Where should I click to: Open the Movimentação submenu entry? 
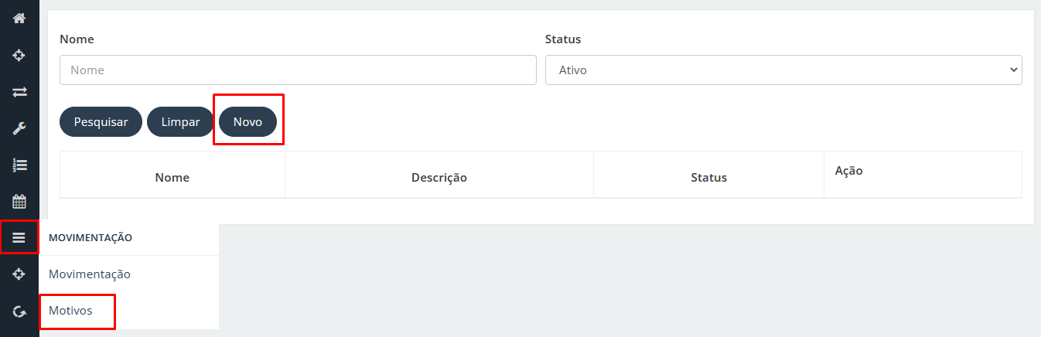click(90, 274)
